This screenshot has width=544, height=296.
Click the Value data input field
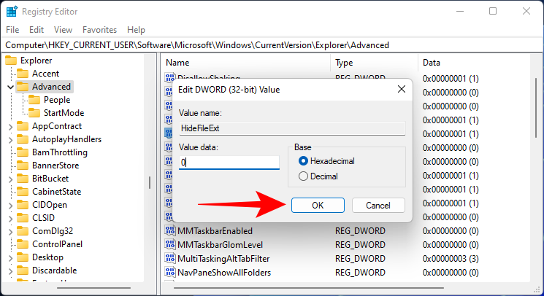tap(229, 162)
